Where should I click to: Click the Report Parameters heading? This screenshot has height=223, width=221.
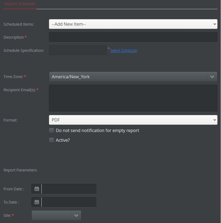(20, 170)
